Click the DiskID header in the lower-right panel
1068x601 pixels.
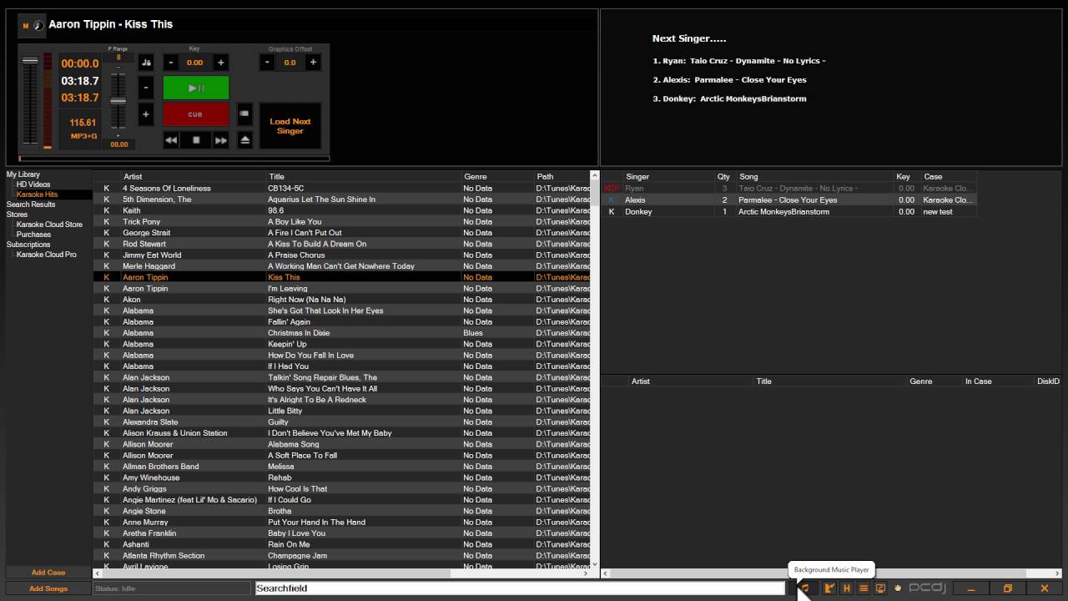[1048, 381]
